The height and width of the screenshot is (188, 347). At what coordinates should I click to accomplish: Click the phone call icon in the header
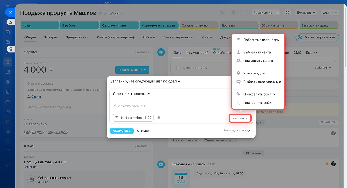tap(223, 12)
